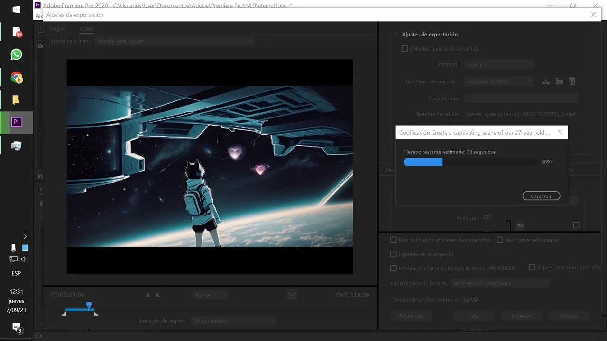Tick the checkbox right of the link icon

[x=577, y=225]
